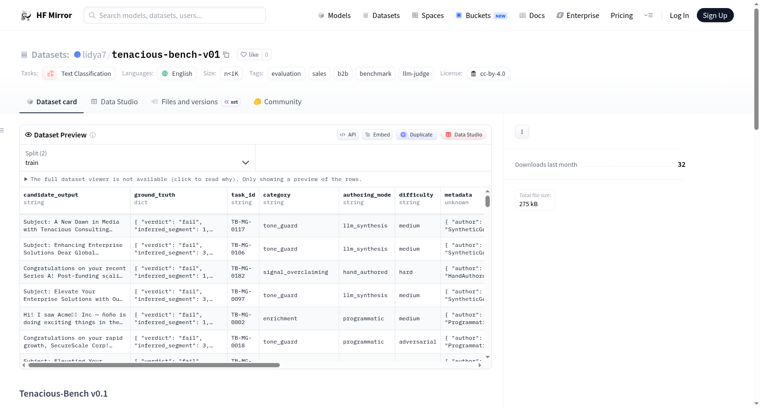The height and width of the screenshot is (408, 760).
Task: Open the Pricing page
Action: 622,16
